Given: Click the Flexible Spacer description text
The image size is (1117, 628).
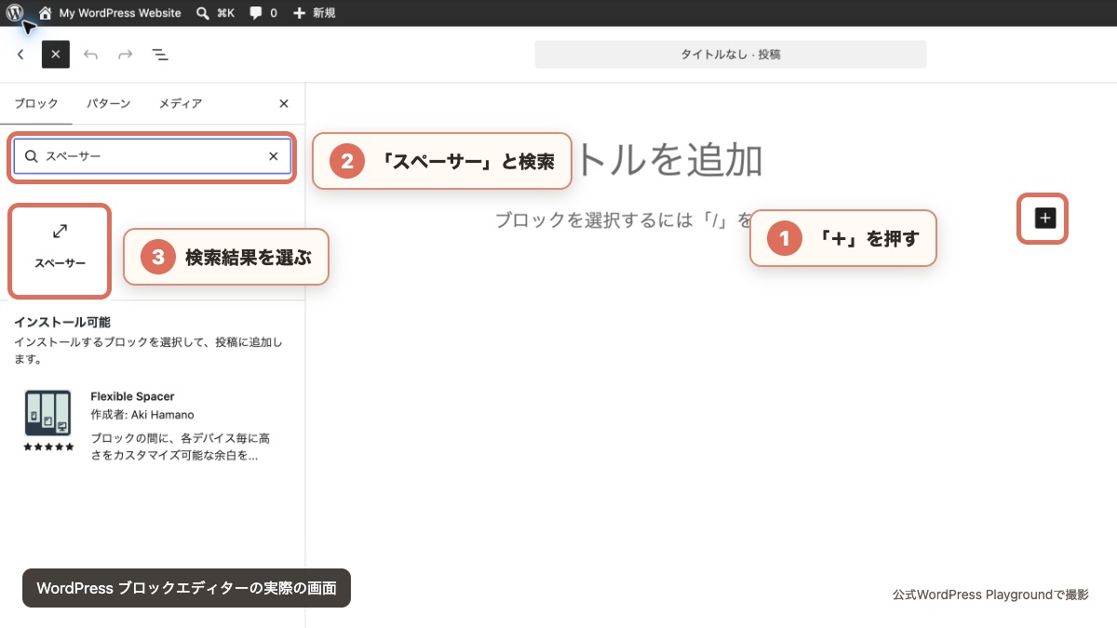Looking at the screenshot, I should [181, 448].
